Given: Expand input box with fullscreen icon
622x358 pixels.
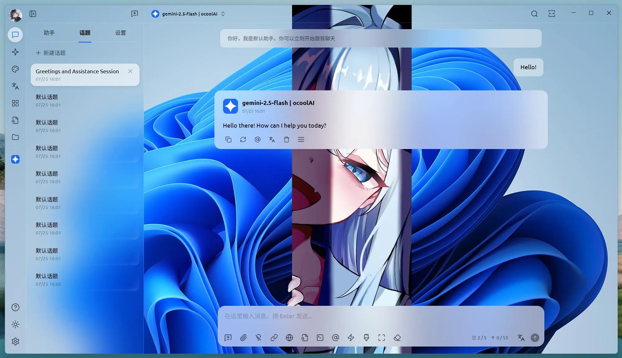Looking at the screenshot, I should (x=382, y=338).
